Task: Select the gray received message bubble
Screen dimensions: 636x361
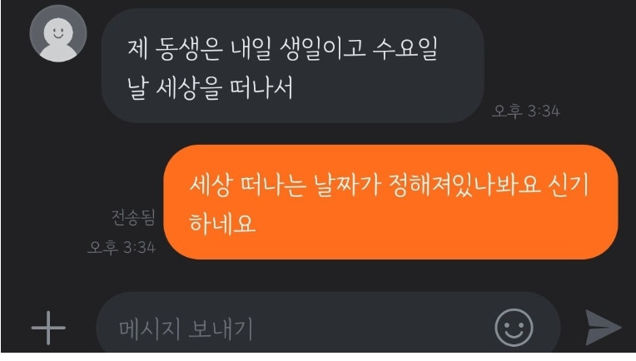Action: (x=292, y=66)
